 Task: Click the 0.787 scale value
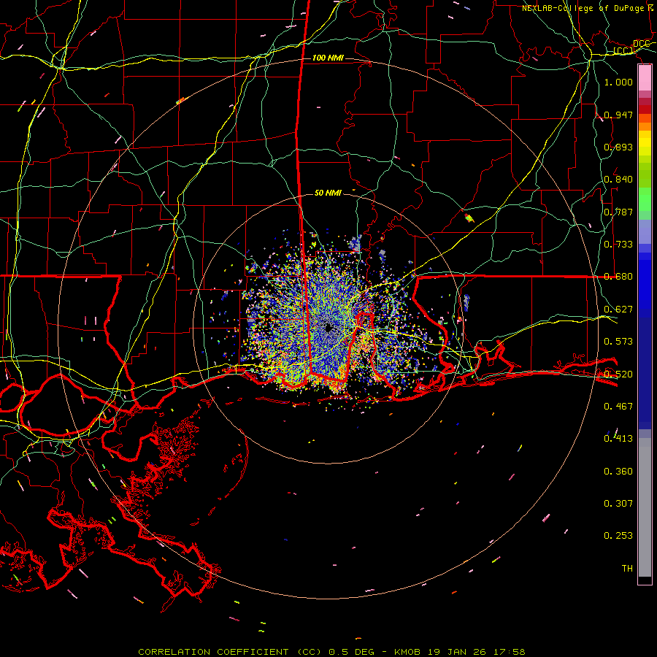(618, 212)
